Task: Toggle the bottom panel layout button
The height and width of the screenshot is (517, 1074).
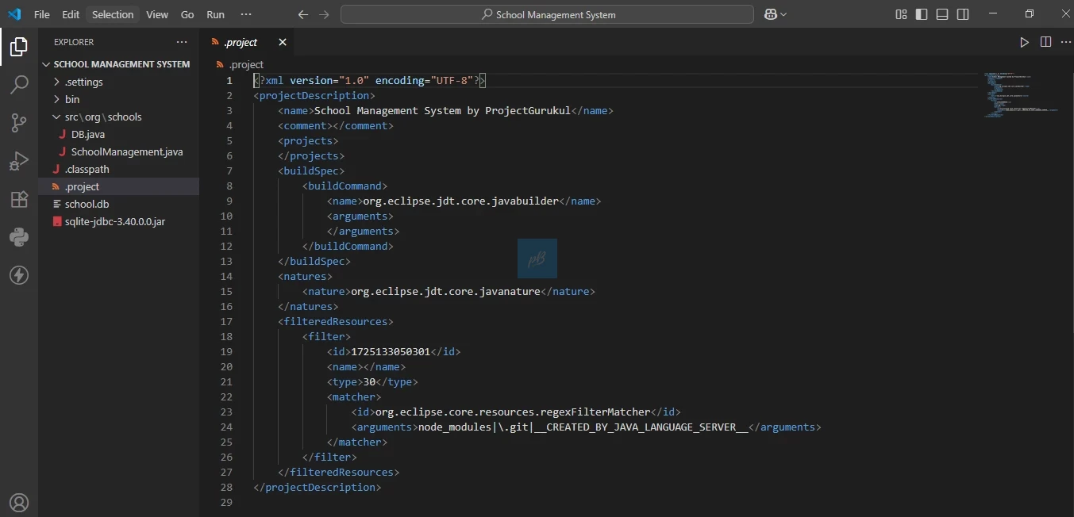Action: coord(942,14)
